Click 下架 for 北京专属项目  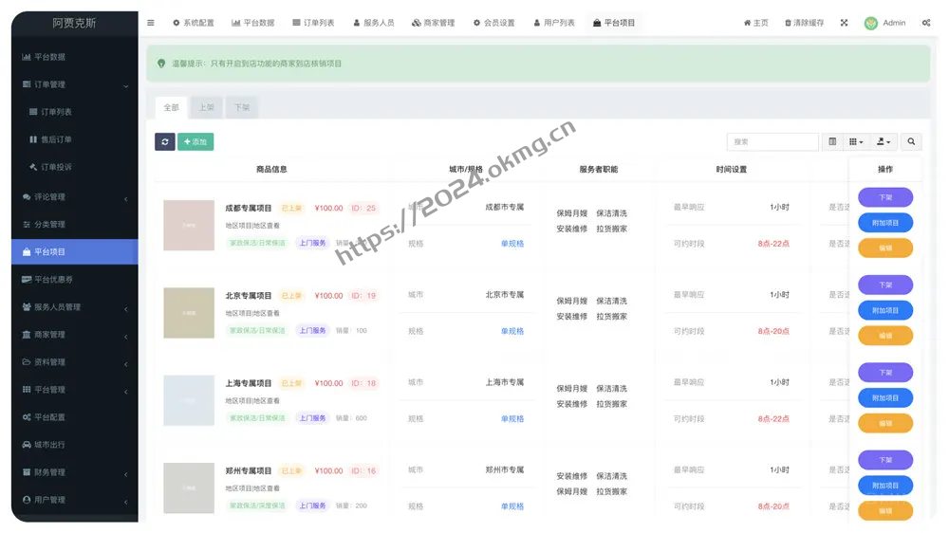coord(885,285)
